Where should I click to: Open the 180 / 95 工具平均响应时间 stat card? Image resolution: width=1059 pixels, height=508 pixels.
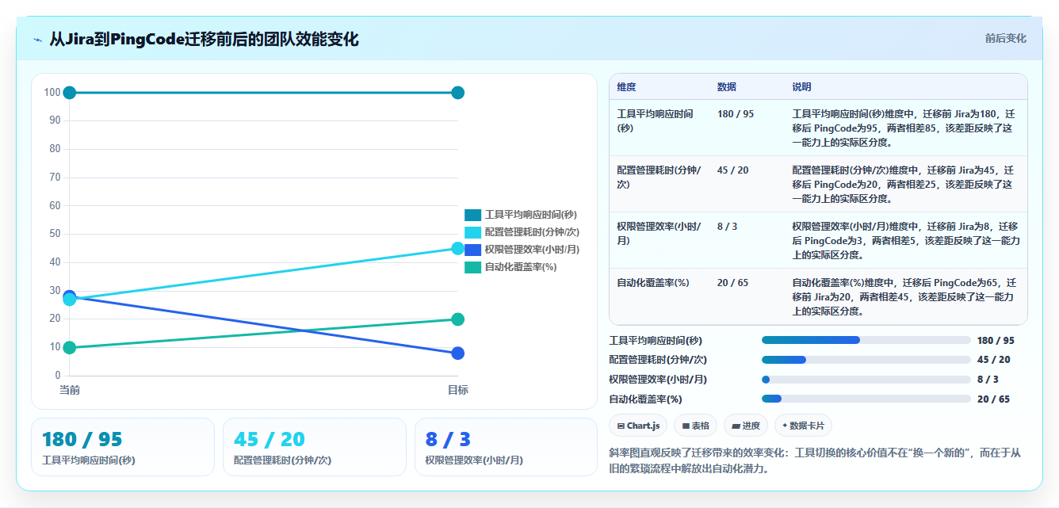click(123, 447)
